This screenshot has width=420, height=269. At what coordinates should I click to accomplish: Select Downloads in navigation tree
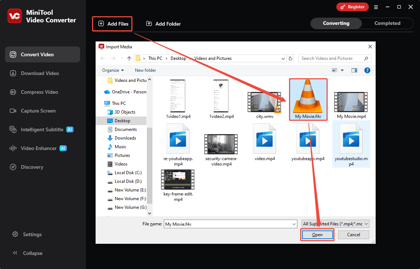[122, 138]
